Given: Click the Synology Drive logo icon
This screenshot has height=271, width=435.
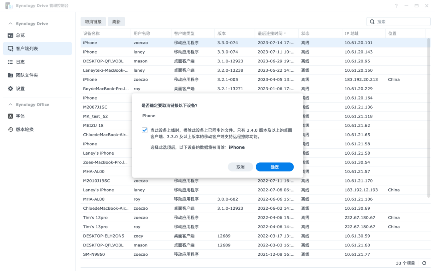Looking at the screenshot, I should (8, 6).
